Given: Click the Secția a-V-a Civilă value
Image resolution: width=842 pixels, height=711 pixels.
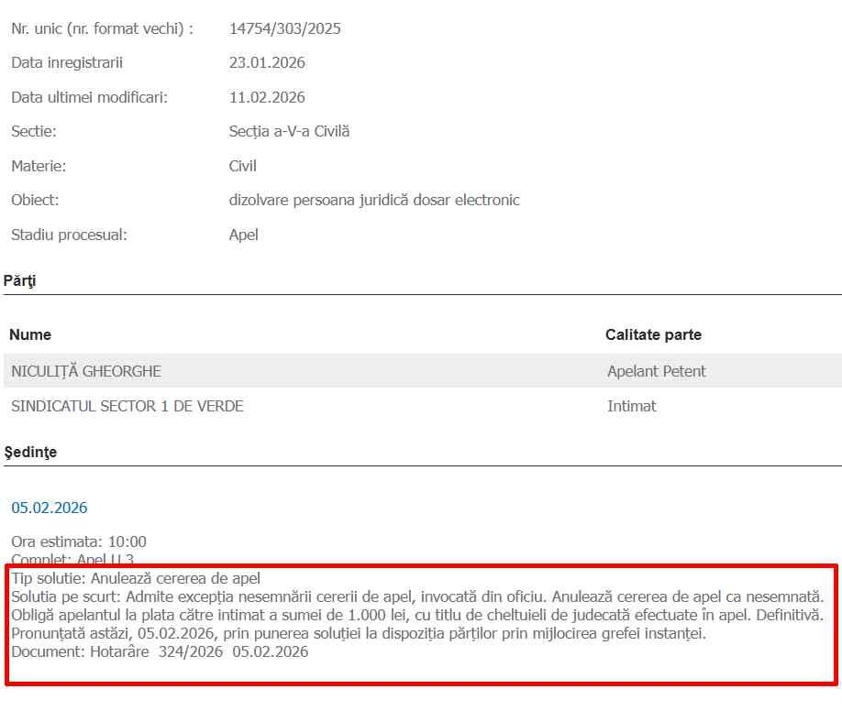Looking at the screenshot, I should click(289, 131).
